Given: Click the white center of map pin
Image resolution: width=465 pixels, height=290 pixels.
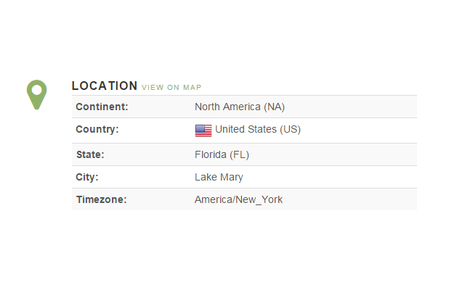Looking at the screenshot, I should (x=37, y=90).
